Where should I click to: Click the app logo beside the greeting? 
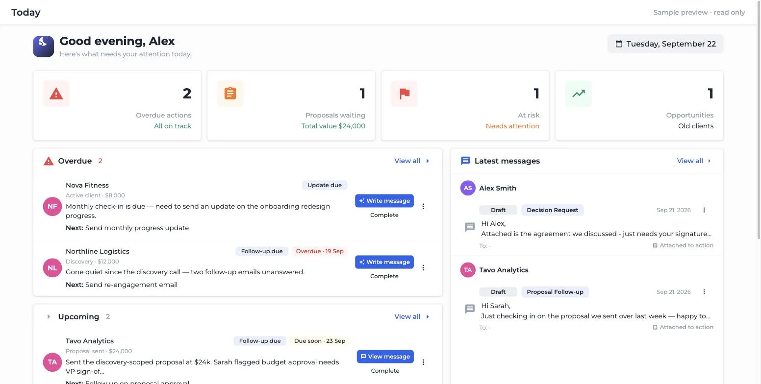point(43,47)
